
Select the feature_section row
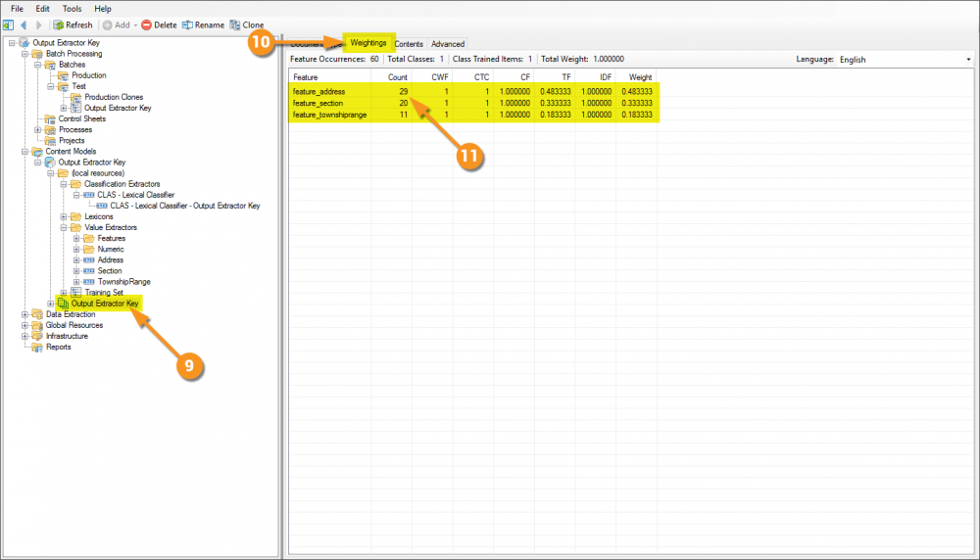pos(473,103)
